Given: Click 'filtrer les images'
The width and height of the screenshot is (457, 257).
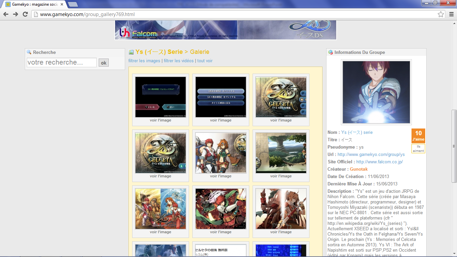Looking at the screenshot, I should [x=144, y=61].
